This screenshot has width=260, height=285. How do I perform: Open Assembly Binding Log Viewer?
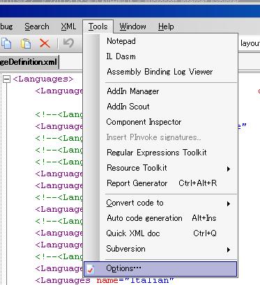point(160,72)
